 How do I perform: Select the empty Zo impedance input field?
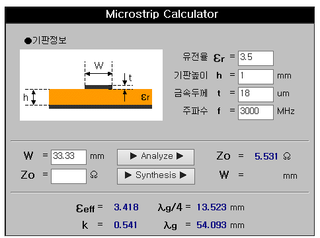69,176
